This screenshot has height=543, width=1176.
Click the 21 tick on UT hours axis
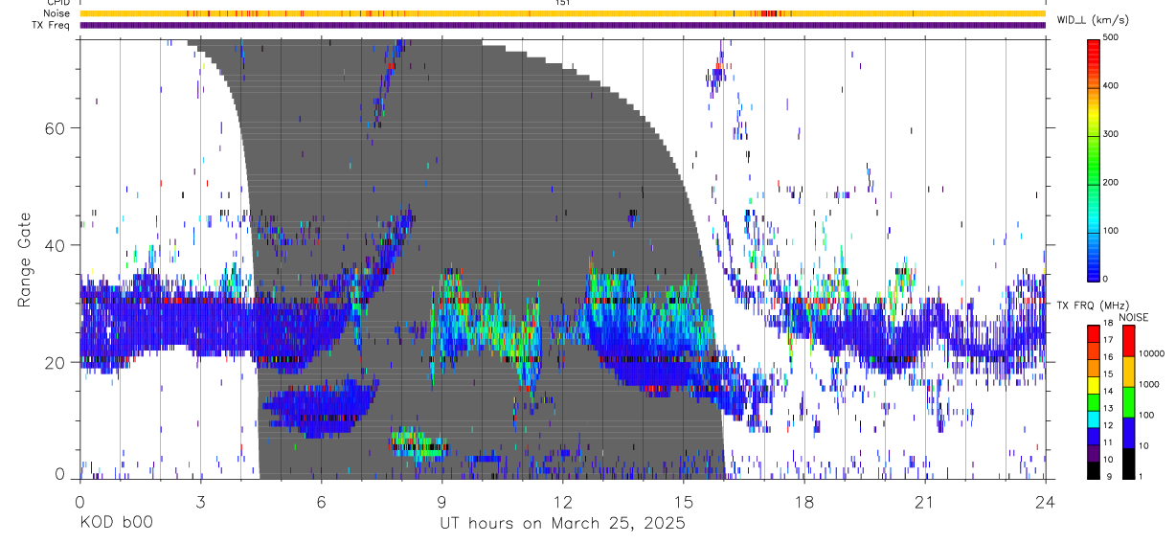[x=925, y=501]
